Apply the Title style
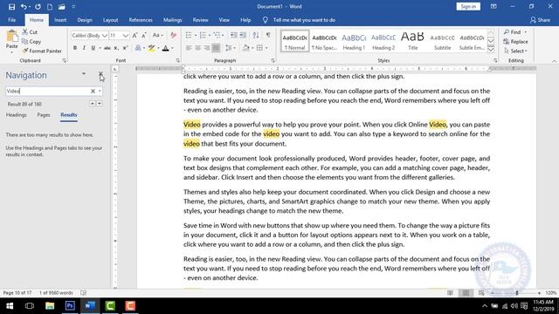 (x=412, y=41)
